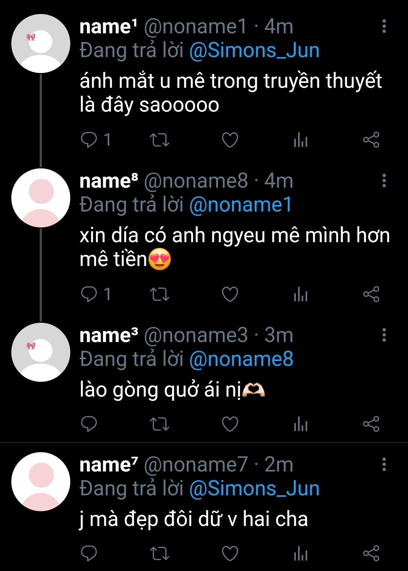Share the tweet by noname1
408x571 pixels.
point(371,140)
